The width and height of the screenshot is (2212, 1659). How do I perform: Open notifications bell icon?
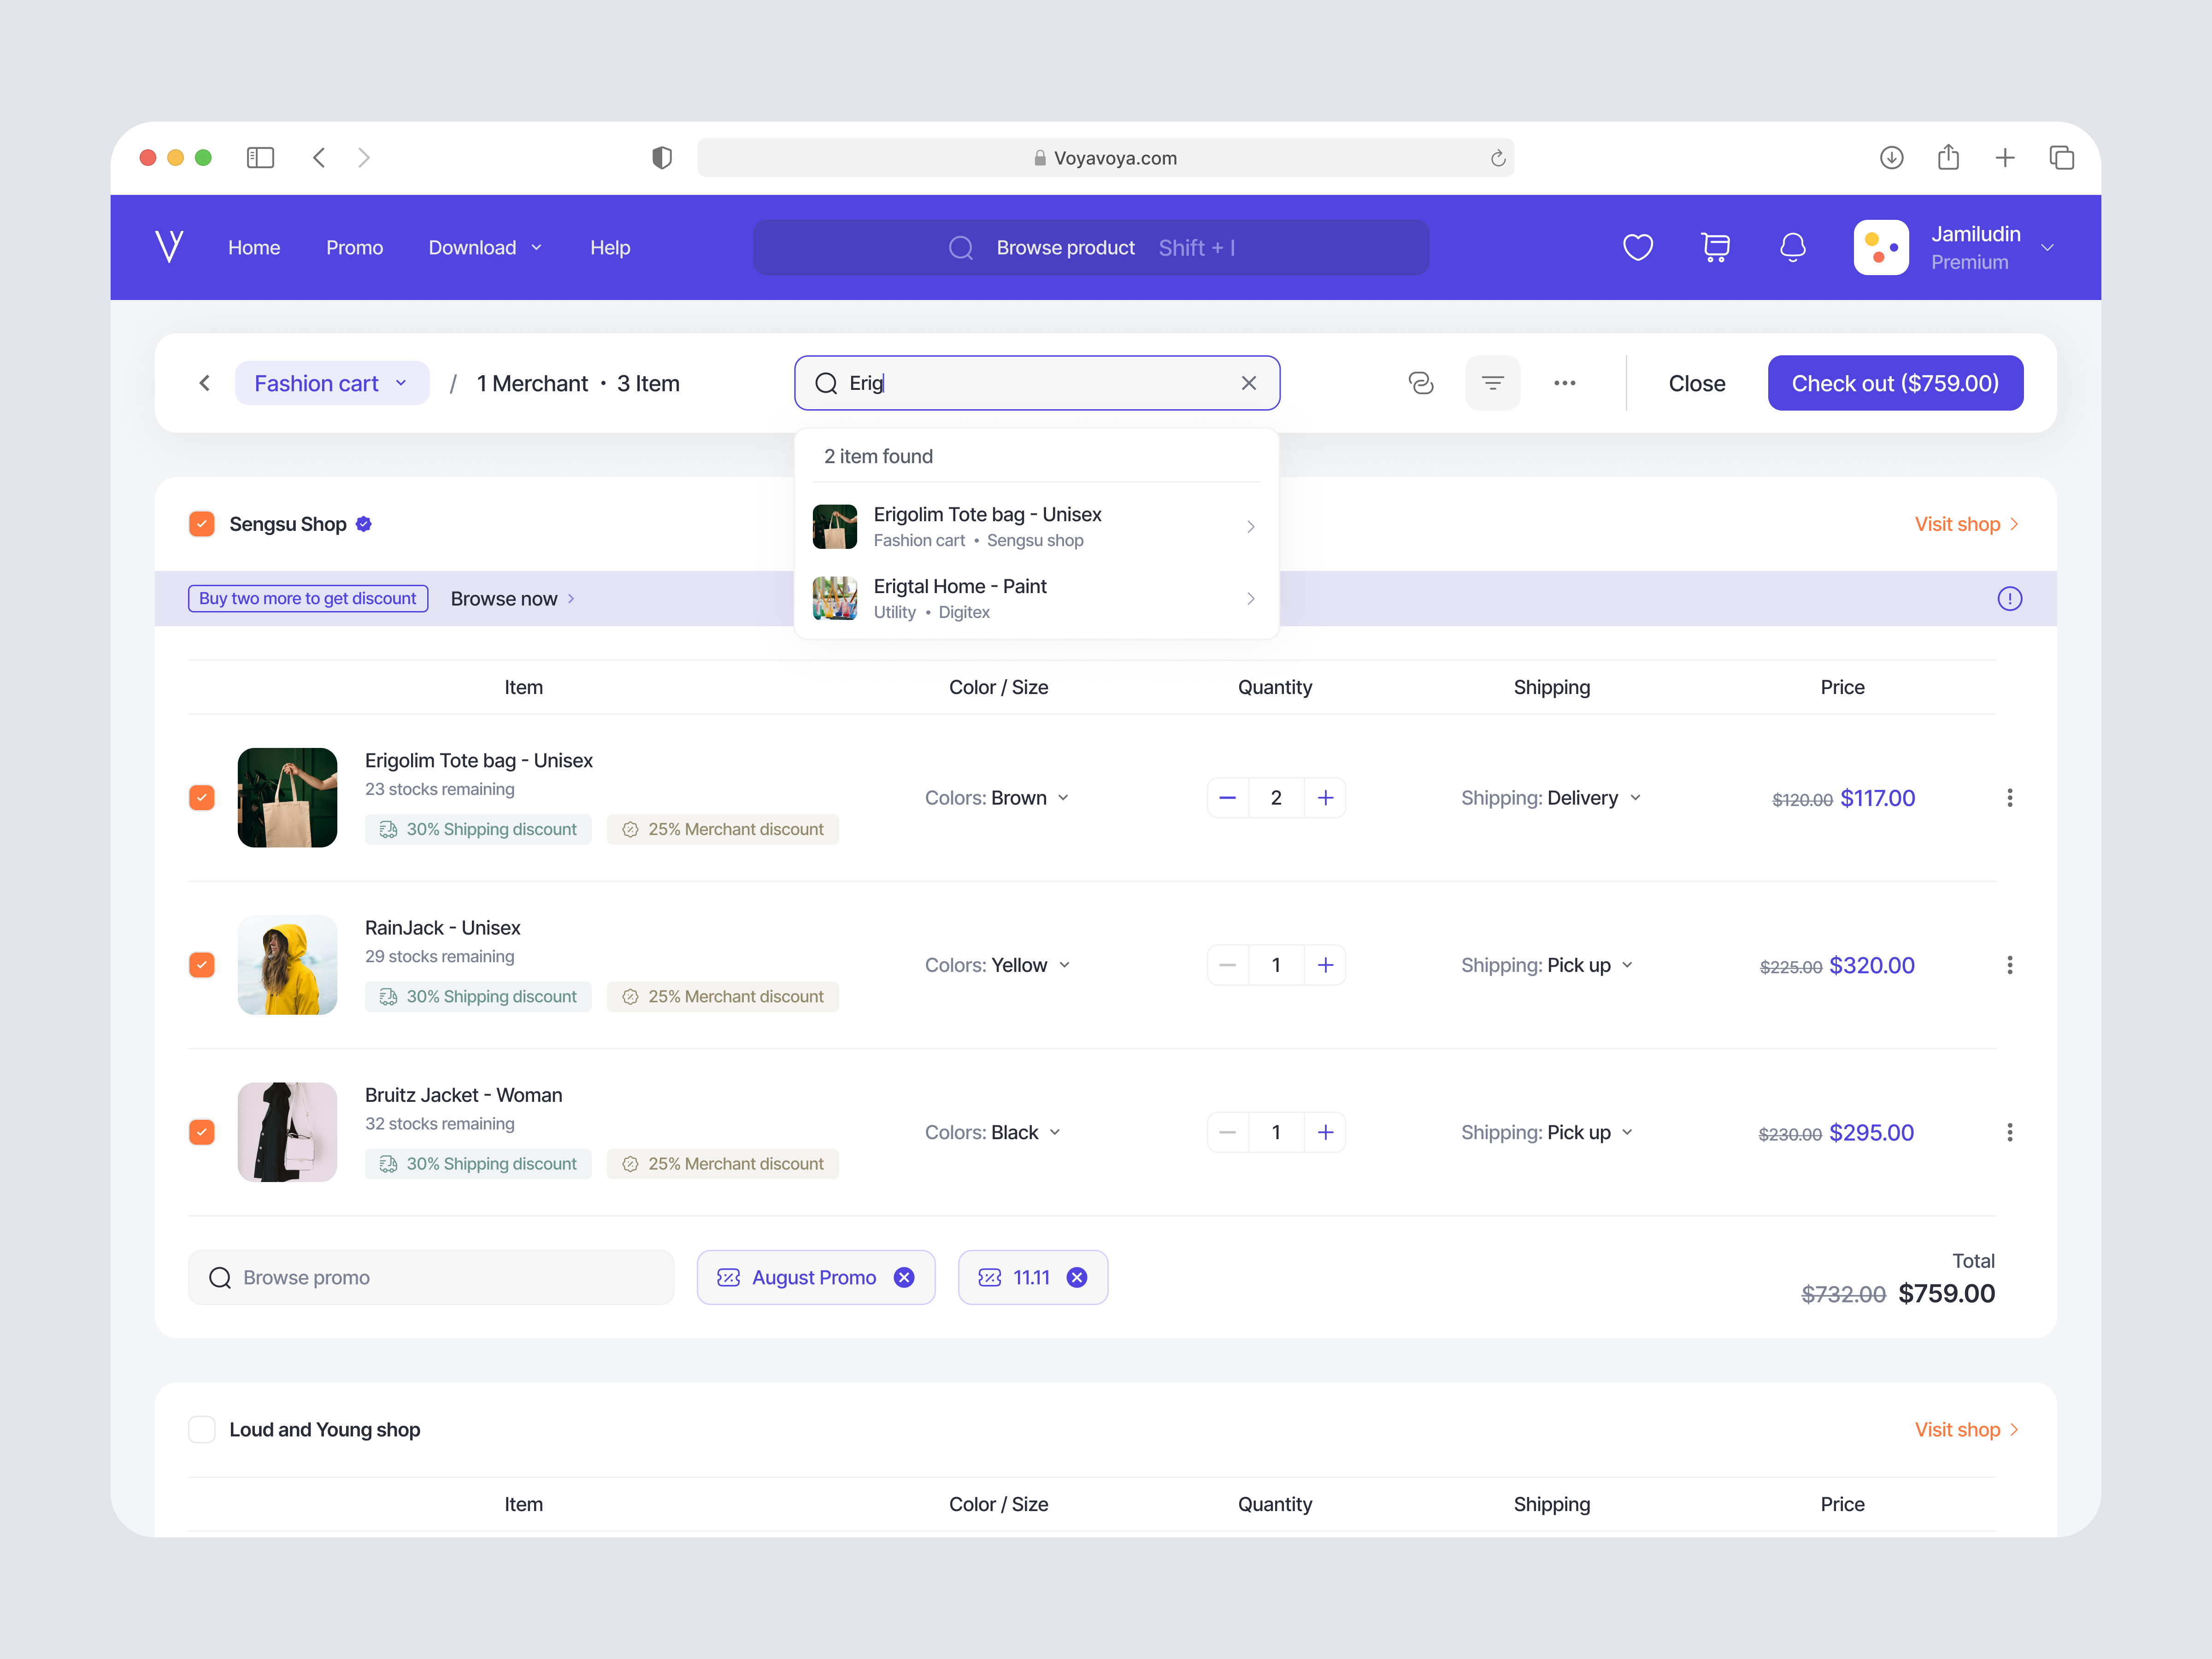pyautogui.click(x=1792, y=247)
